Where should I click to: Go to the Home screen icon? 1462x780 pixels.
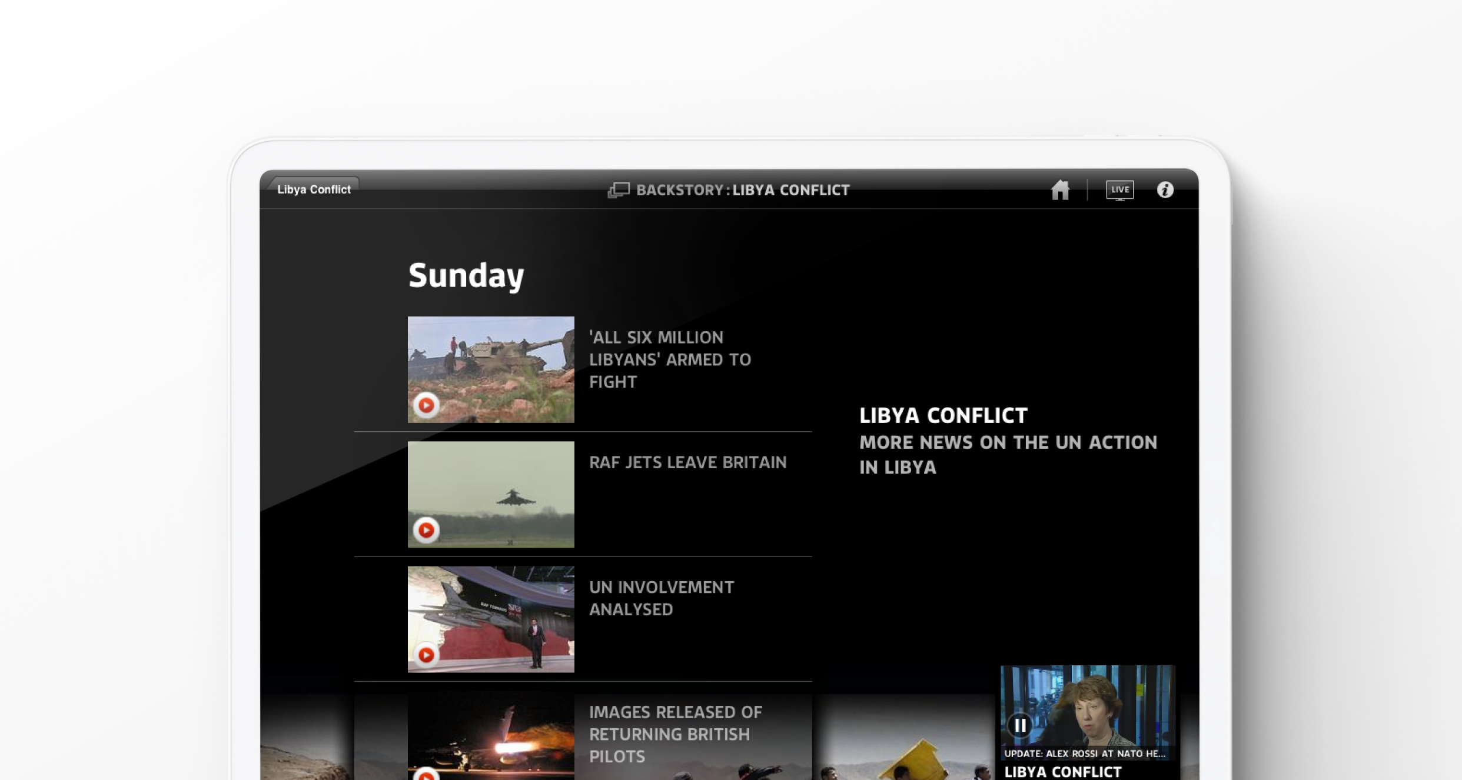(x=1060, y=190)
